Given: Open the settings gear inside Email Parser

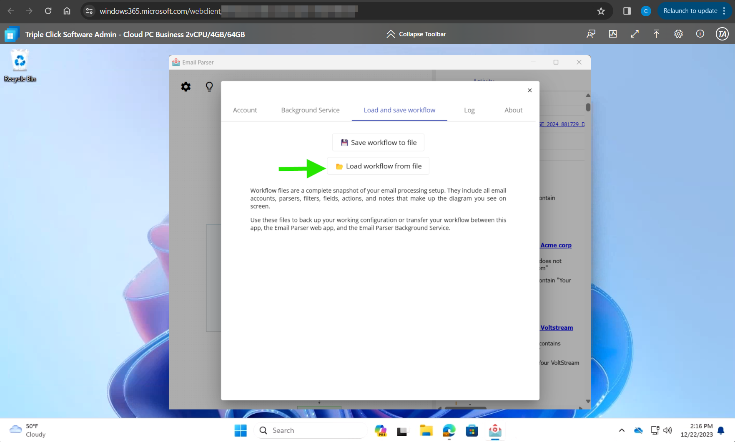Looking at the screenshot, I should 186,86.
